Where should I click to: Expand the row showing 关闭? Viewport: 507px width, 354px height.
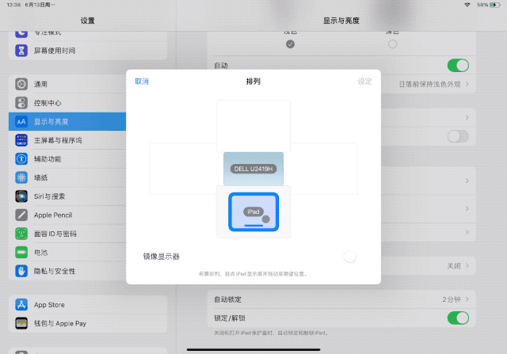(467, 266)
